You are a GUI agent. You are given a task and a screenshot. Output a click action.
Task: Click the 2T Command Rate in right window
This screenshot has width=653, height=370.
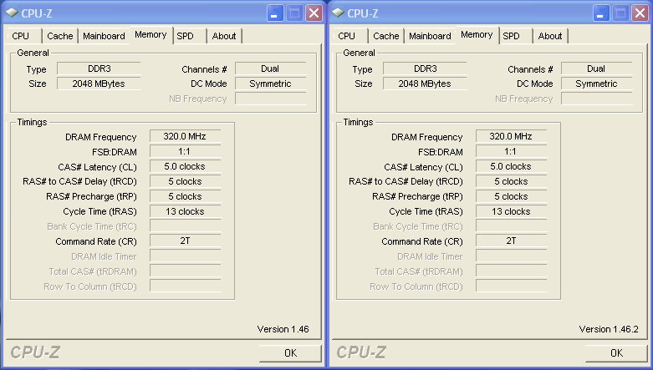pos(511,241)
